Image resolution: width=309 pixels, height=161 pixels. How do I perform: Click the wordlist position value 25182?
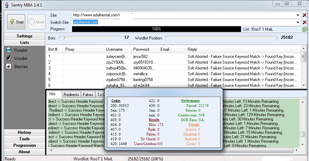click(287, 37)
